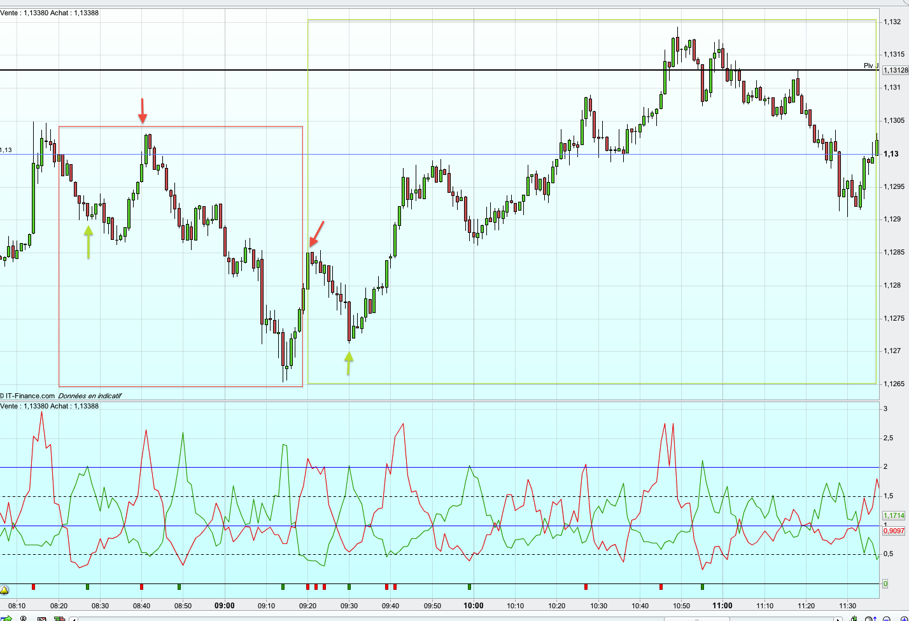The width and height of the screenshot is (909, 621).
Task: Click the green signal marker above 09:30
Action: click(x=349, y=587)
